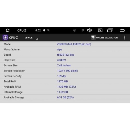Image resolution: width=130 pixels, height=130 pixels.
Task: Click the CPU-Z chip app icon
Action: tap(5, 37)
